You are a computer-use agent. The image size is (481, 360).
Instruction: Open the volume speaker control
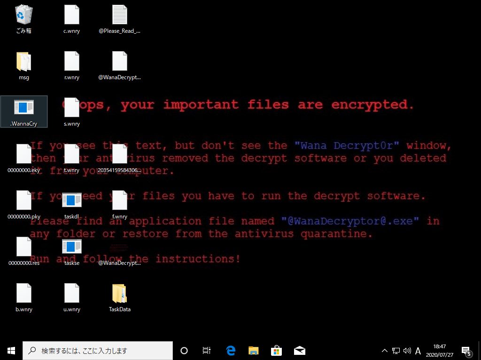pyautogui.click(x=407, y=350)
